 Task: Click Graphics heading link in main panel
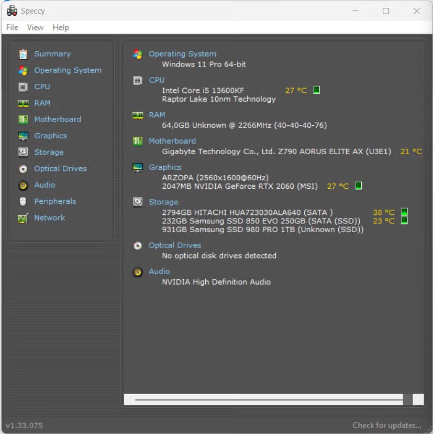pyautogui.click(x=165, y=167)
